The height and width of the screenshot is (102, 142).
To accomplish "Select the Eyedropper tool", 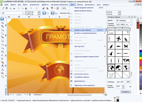I will [x=2, y=66].
